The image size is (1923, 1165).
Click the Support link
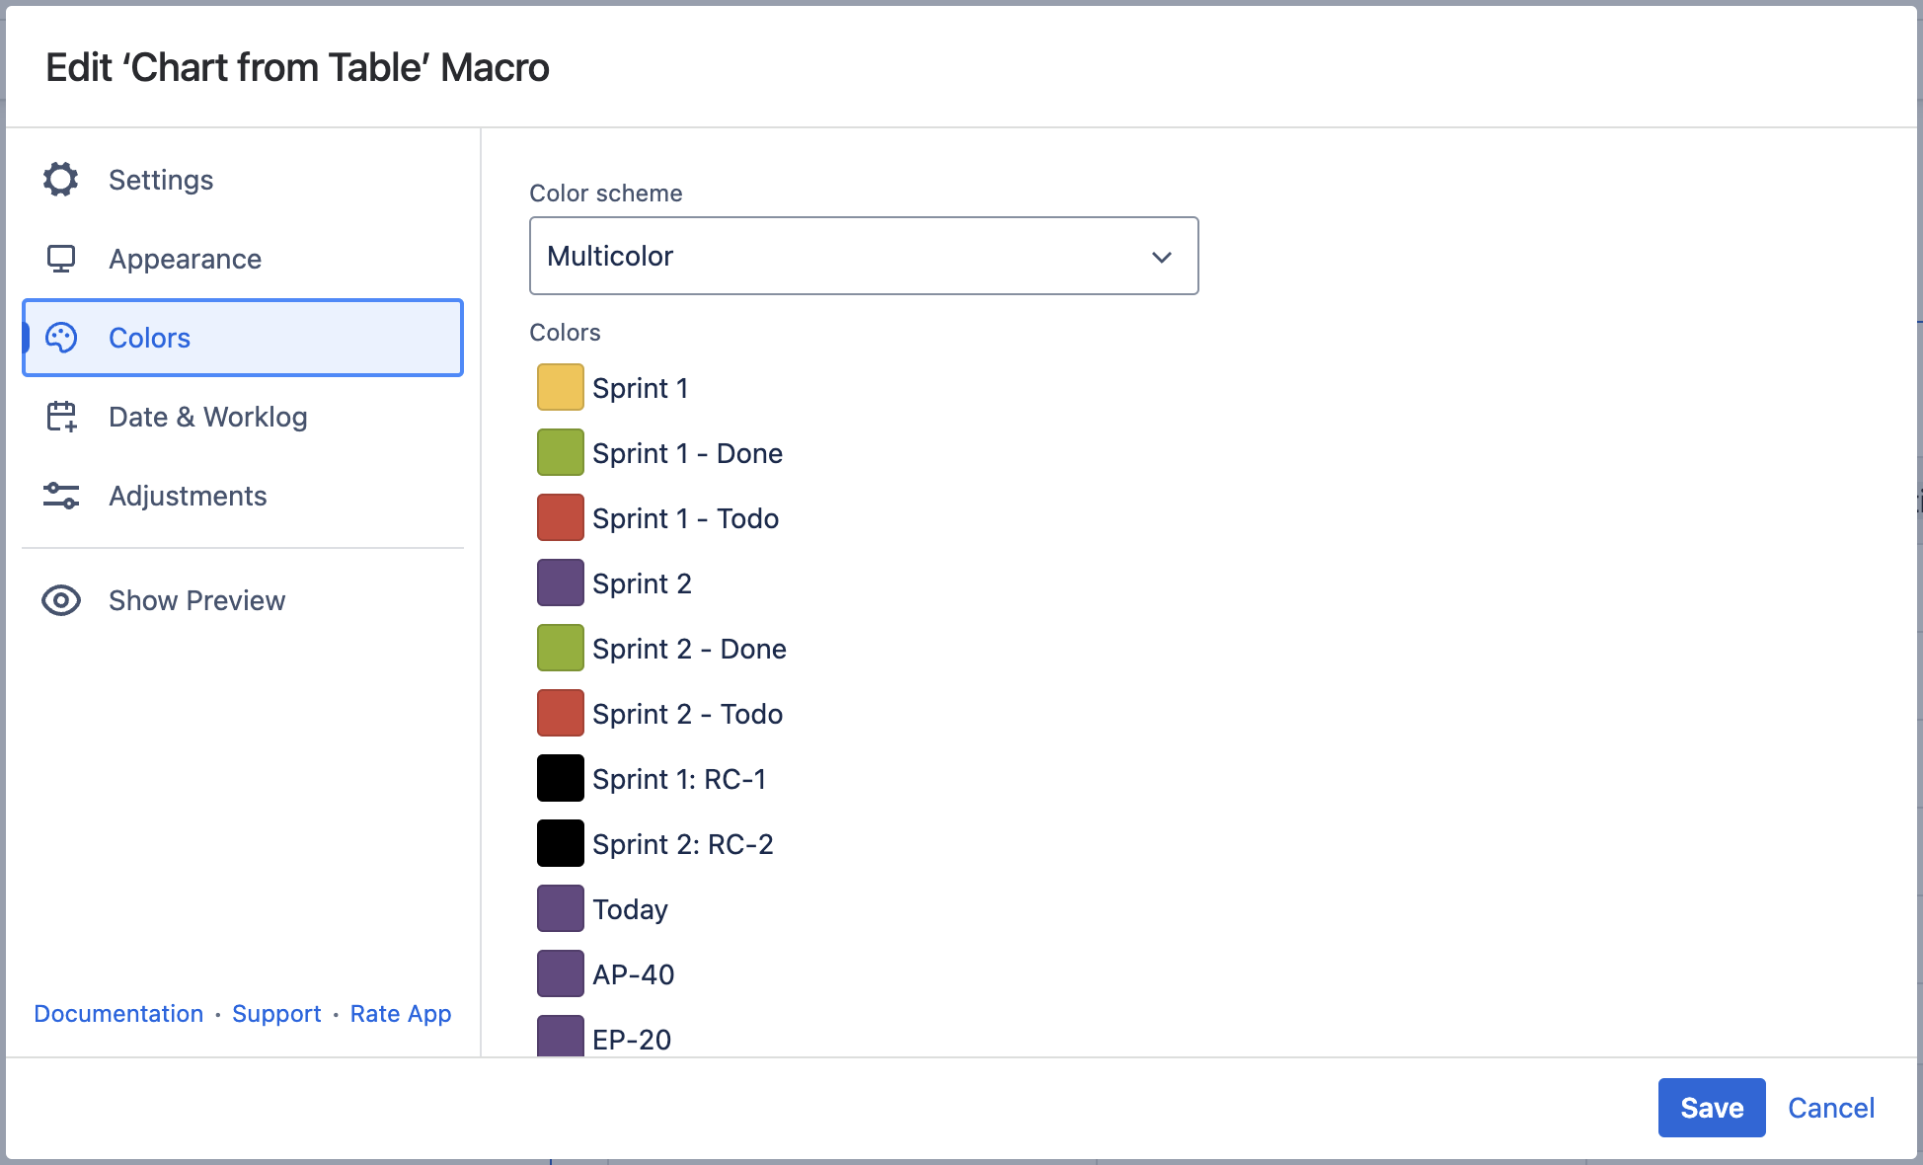click(276, 1014)
